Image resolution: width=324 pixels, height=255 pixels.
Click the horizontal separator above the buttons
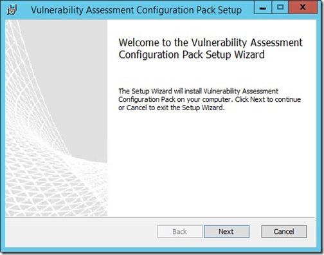click(160, 217)
